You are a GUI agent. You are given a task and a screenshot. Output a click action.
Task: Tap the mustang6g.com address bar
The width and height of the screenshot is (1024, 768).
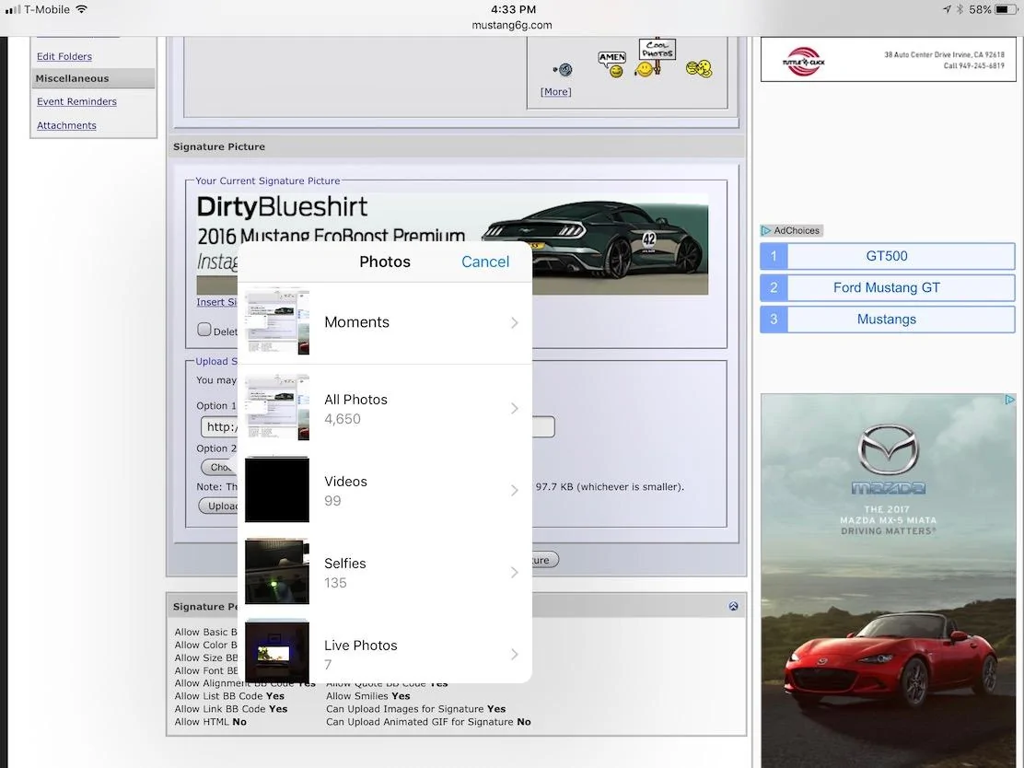click(x=512, y=26)
